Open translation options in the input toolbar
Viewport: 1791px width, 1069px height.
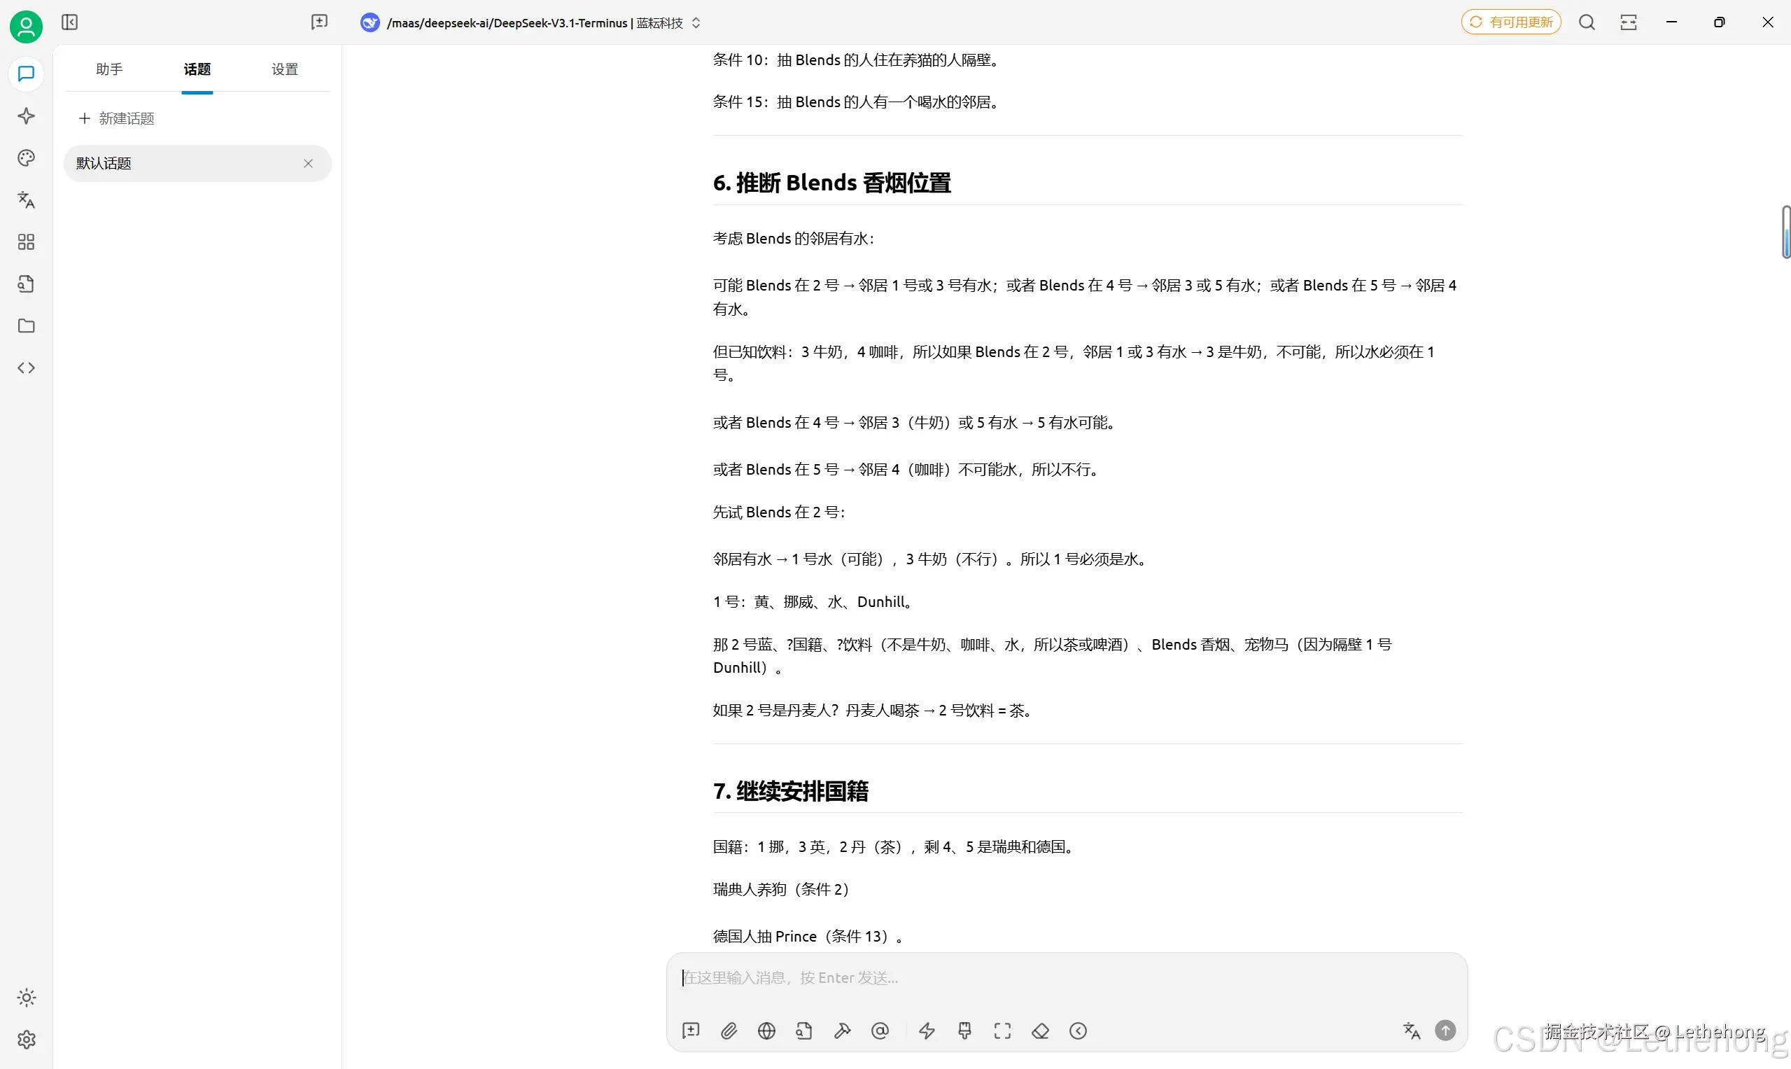click(x=1412, y=1030)
